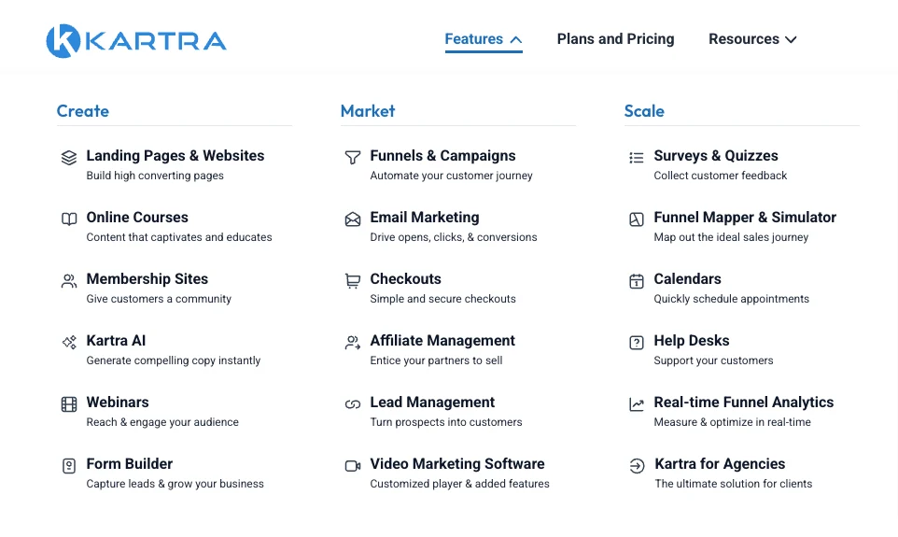This screenshot has width=898, height=537.
Task: Click the layers icon beside Landing Pages & Websites
Action: [x=69, y=157]
